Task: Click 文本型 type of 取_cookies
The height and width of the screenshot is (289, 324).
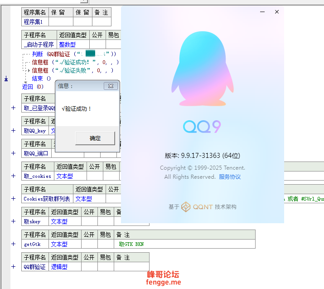Action: click(70, 176)
